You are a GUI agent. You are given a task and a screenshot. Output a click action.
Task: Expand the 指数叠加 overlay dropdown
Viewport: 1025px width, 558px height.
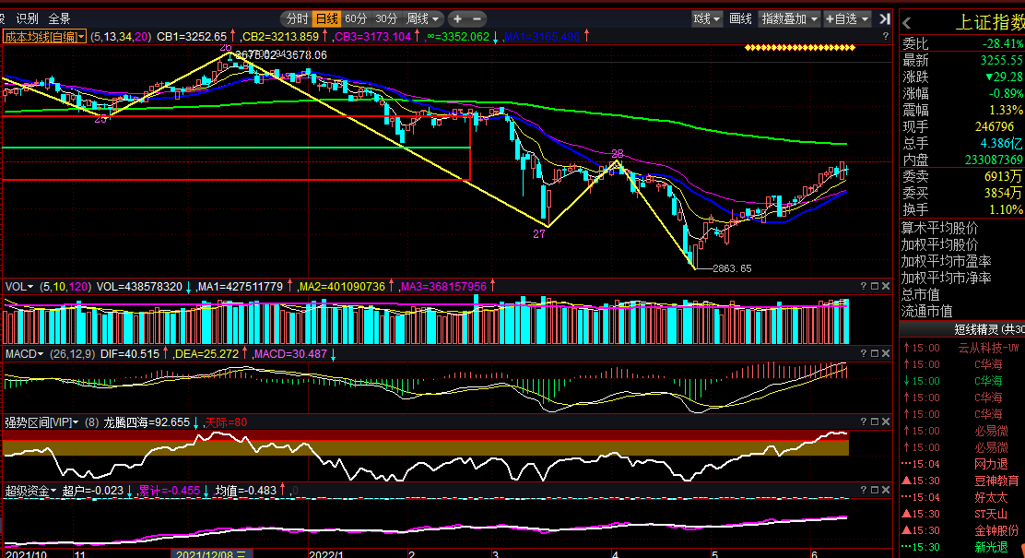point(790,19)
